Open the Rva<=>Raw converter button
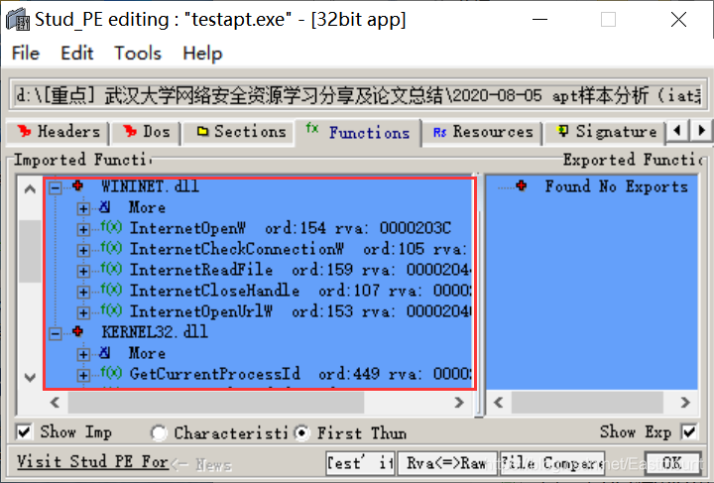This screenshot has width=714, height=483. [x=447, y=463]
